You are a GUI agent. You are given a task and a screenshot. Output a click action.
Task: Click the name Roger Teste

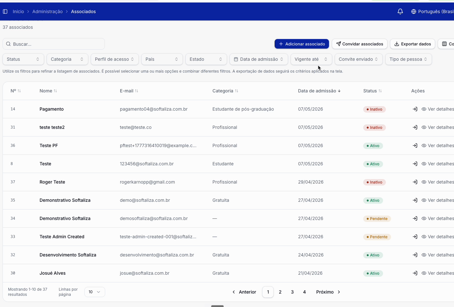[x=52, y=182]
